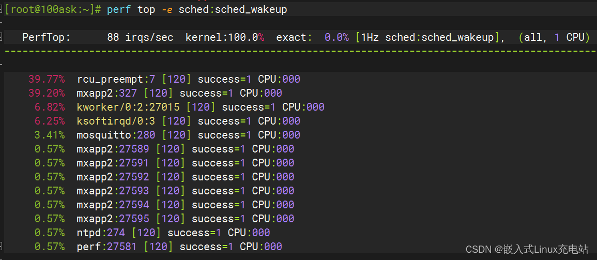Click the 39.20% percentage value
The width and height of the screenshot is (597, 260).
[x=47, y=93]
